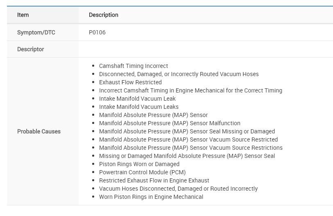This screenshot has width=333, height=216.
Task: Select Missing or Damaged MAP Sensor Seal entry
Action: click(187, 156)
